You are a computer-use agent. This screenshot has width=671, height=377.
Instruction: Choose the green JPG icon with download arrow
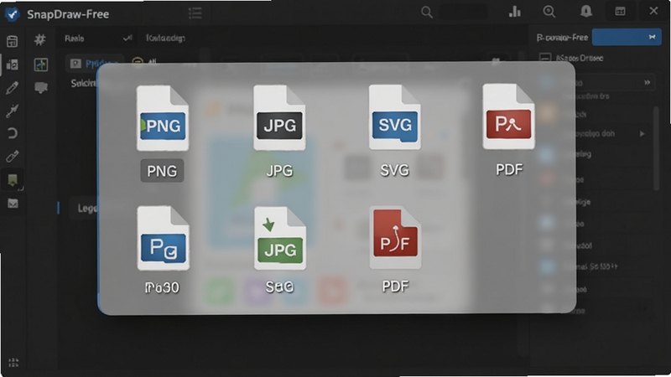pos(280,238)
